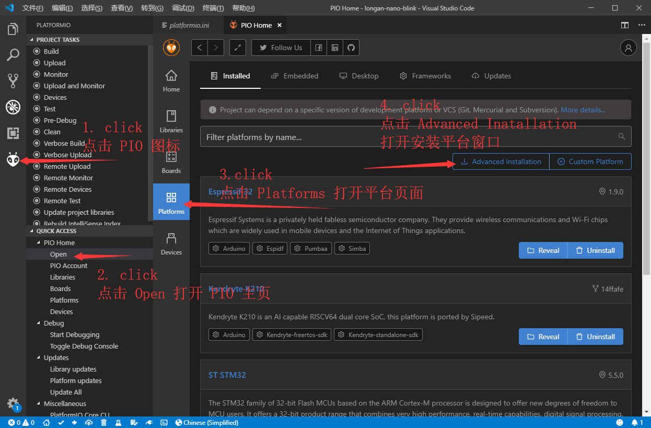Open the Manage gear menu
This screenshot has height=428, width=651.
pos(13,403)
